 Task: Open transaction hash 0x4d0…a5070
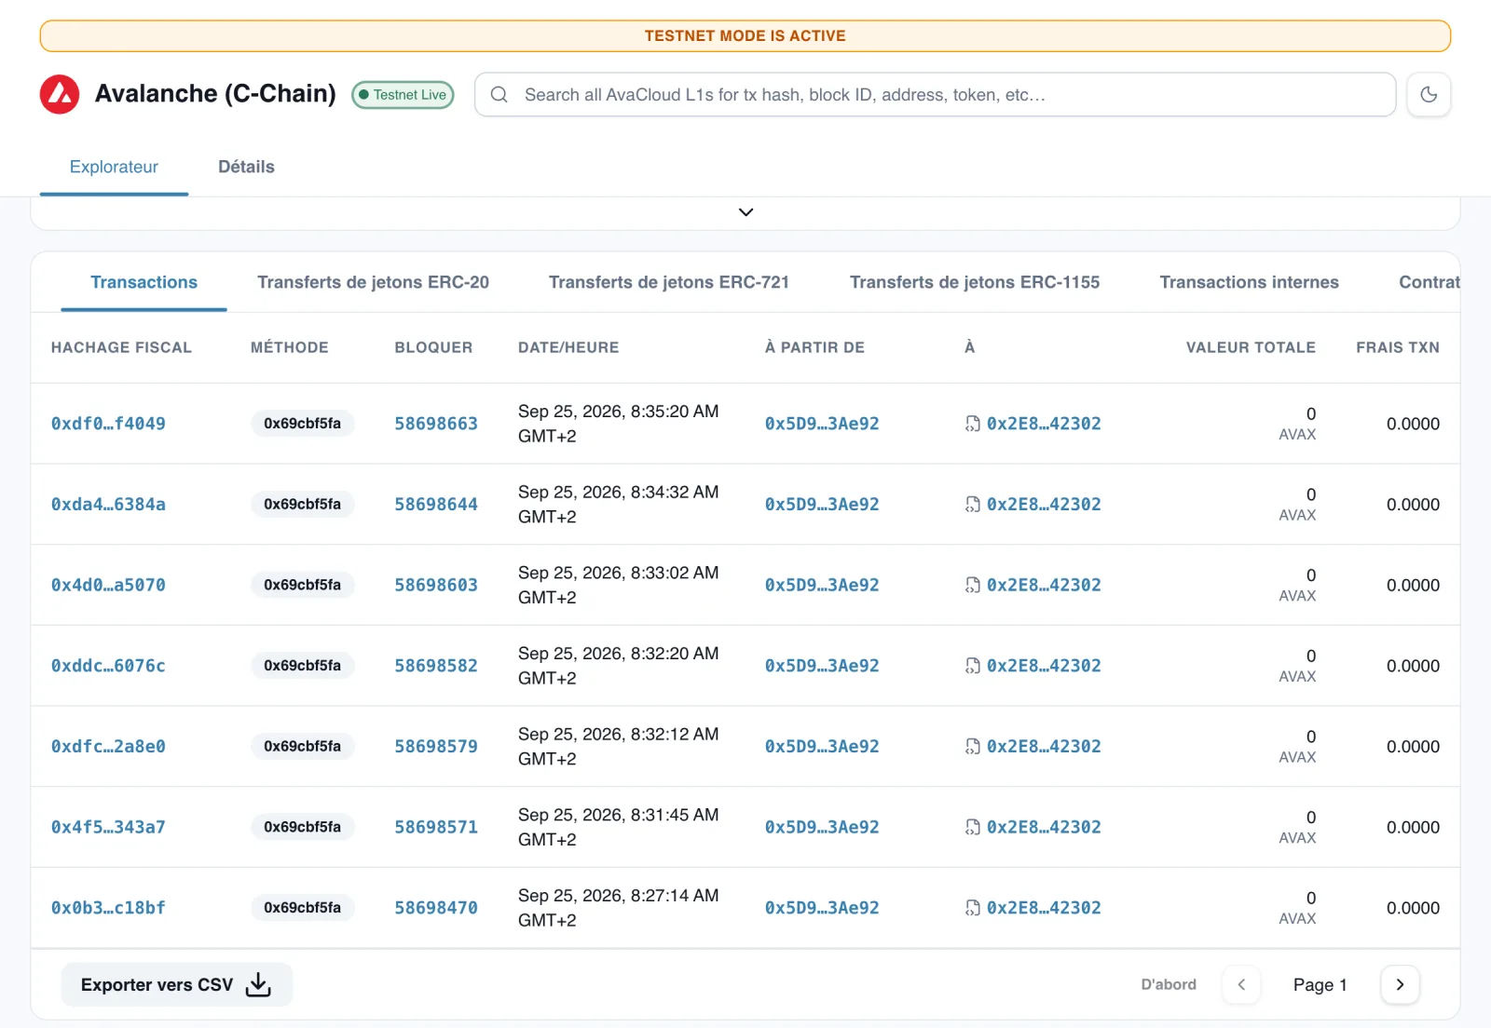(x=108, y=585)
